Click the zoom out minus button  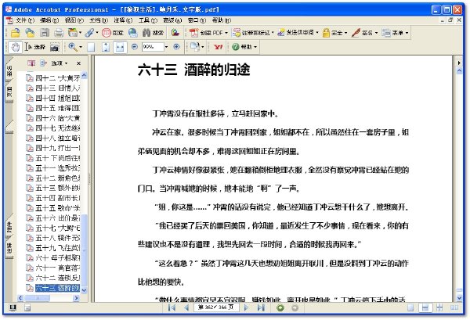[x=135, y=47]
